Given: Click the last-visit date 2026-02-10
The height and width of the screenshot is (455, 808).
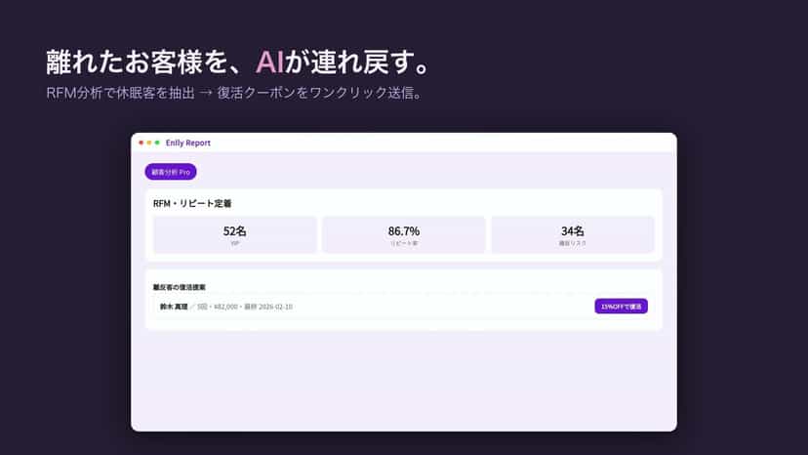Looking at the screenshot, I should tap(276, 307).
